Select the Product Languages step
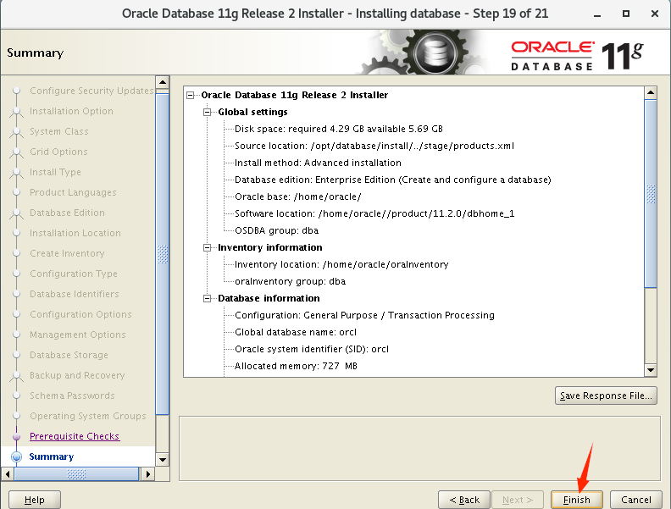 click(x=73, y=192)
